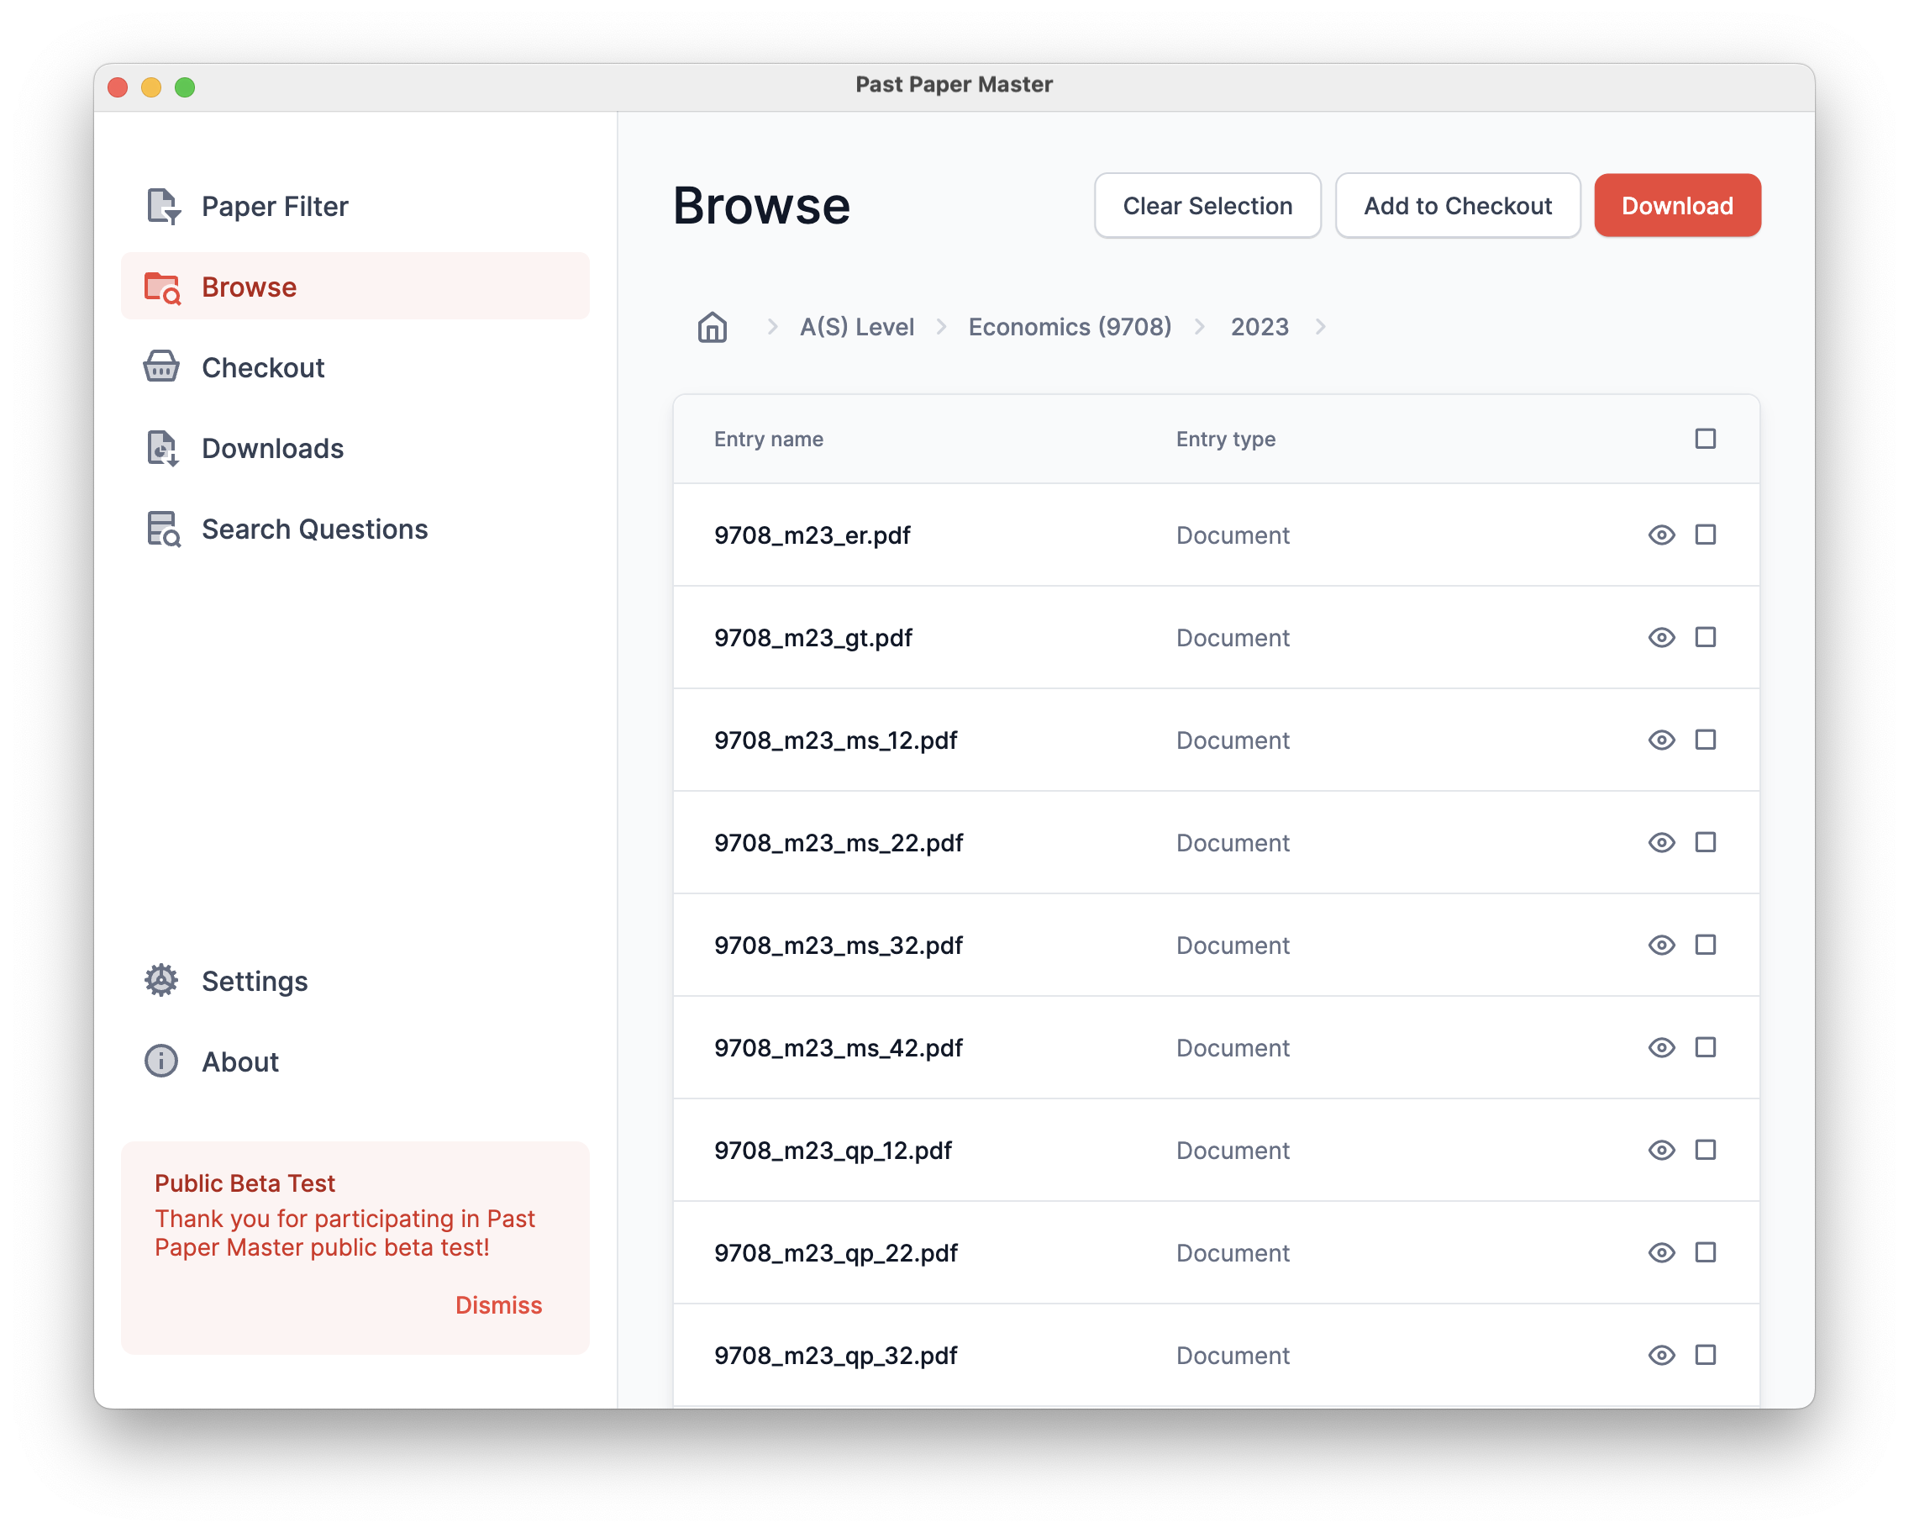
Task: Click the Search Questions sidebar icon
Action: pyautogui.click(x=163, y=529)
